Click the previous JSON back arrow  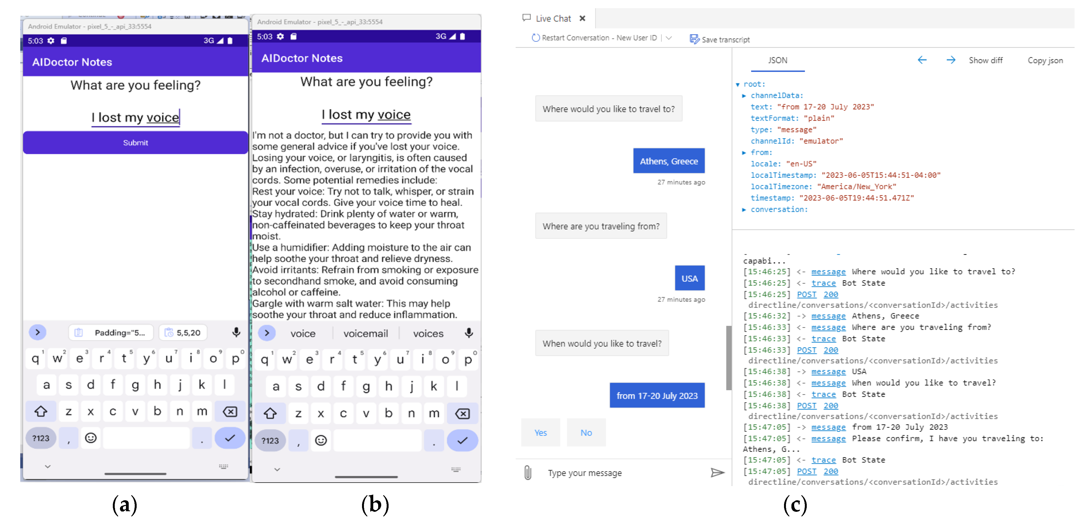922,60
